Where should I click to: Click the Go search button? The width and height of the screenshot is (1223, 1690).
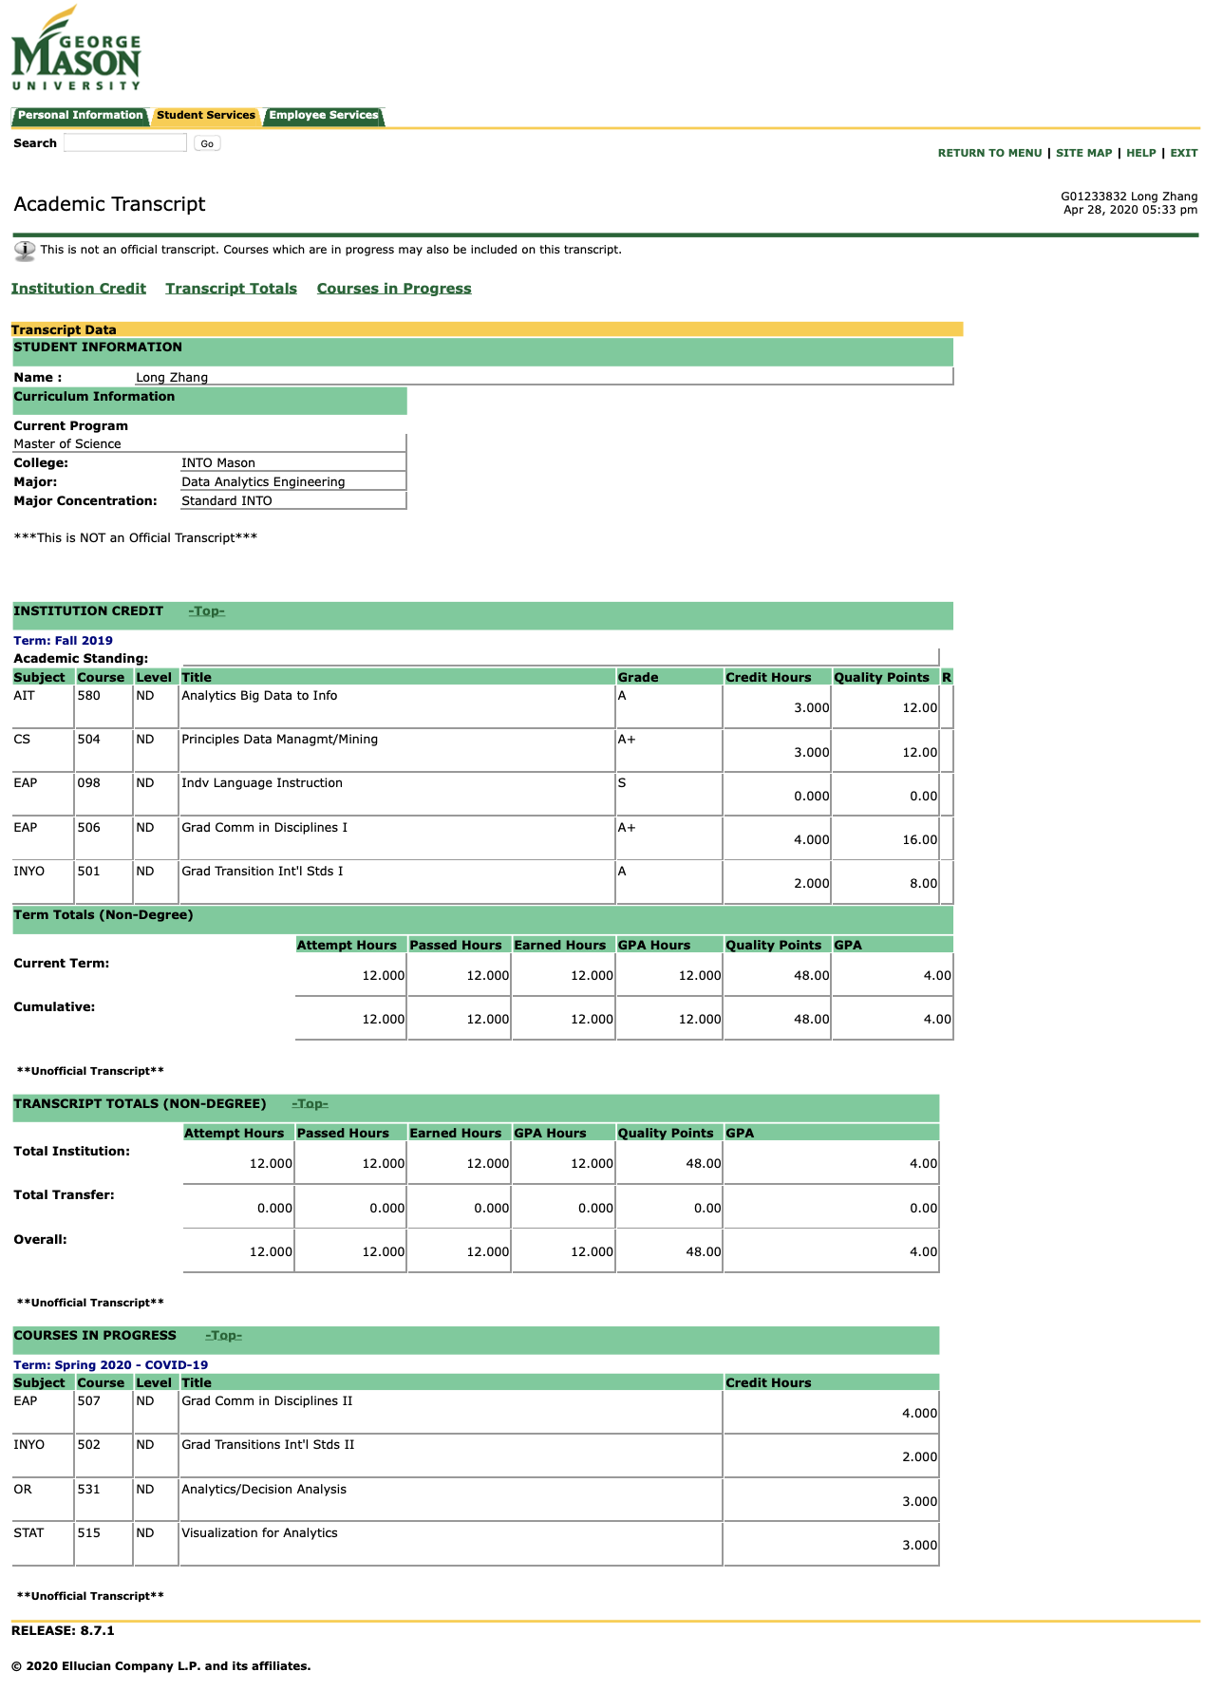(x=207, y=143)
